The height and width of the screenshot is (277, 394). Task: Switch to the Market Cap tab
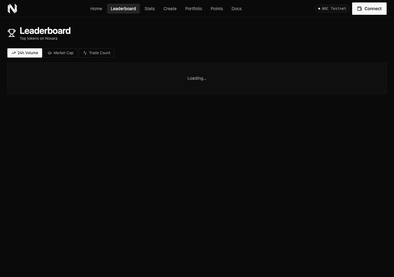60,53
